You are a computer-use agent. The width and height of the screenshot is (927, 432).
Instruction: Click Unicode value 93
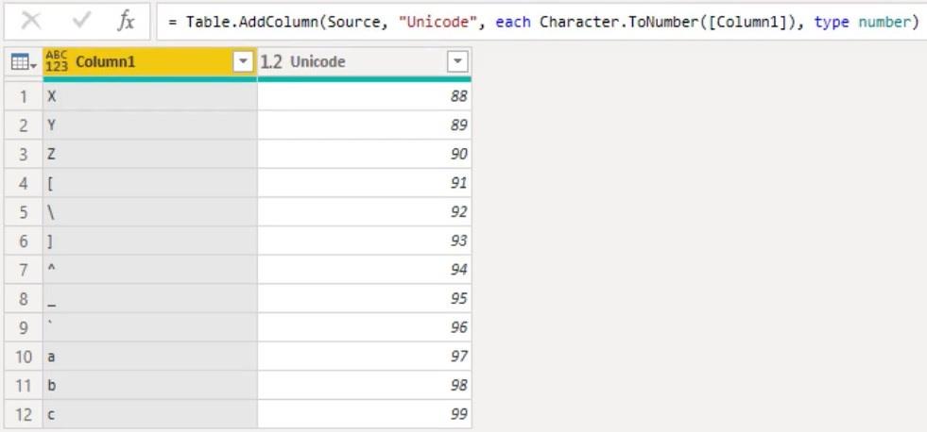[365, 241]
